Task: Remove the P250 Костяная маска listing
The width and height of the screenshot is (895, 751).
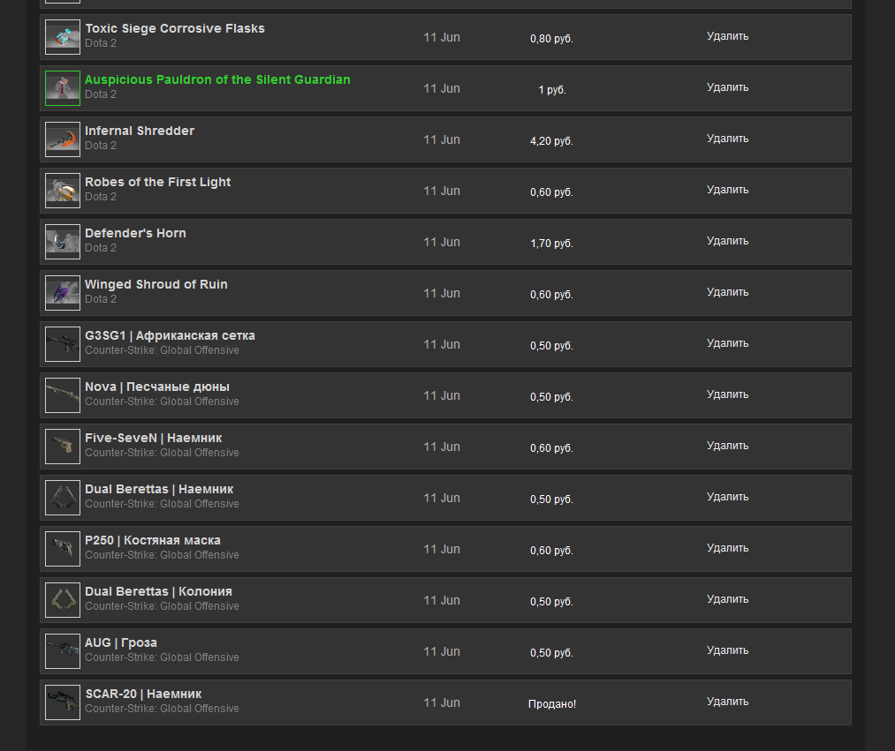Action: pos(727,549)
